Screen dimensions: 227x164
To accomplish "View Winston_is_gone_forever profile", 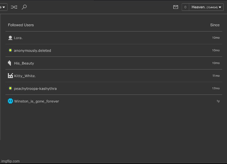I will (x=36, y=101).
